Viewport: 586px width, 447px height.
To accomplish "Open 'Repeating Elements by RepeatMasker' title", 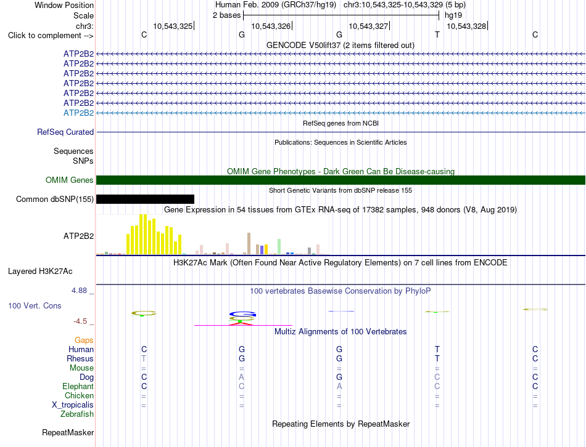I will coord(340,424).
